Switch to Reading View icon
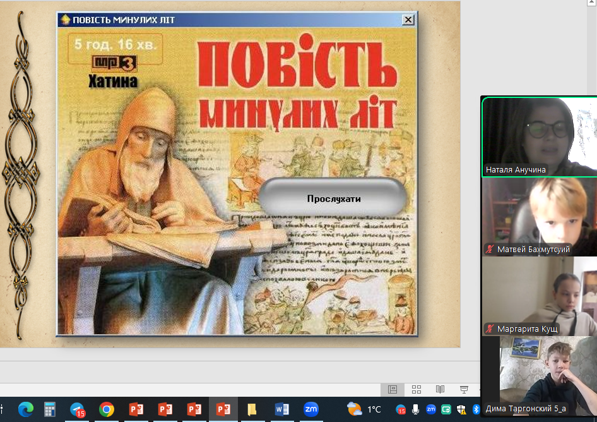 [x=440, y=389]
